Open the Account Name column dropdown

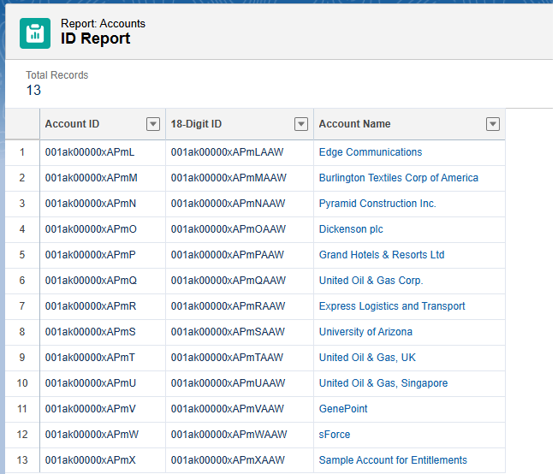493,124
